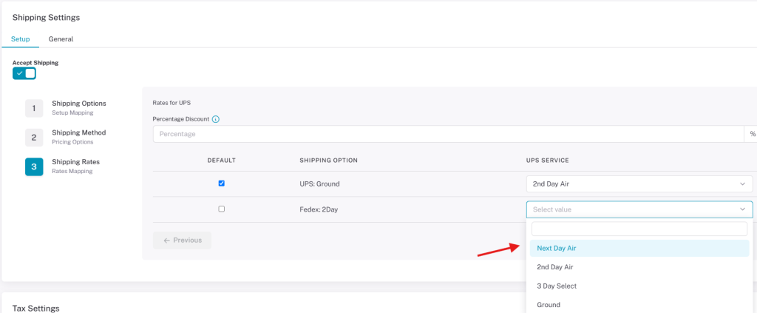Open the Shipping Method Pricing Options step
This screenshot has height=313, width=757.
[78, 137]
